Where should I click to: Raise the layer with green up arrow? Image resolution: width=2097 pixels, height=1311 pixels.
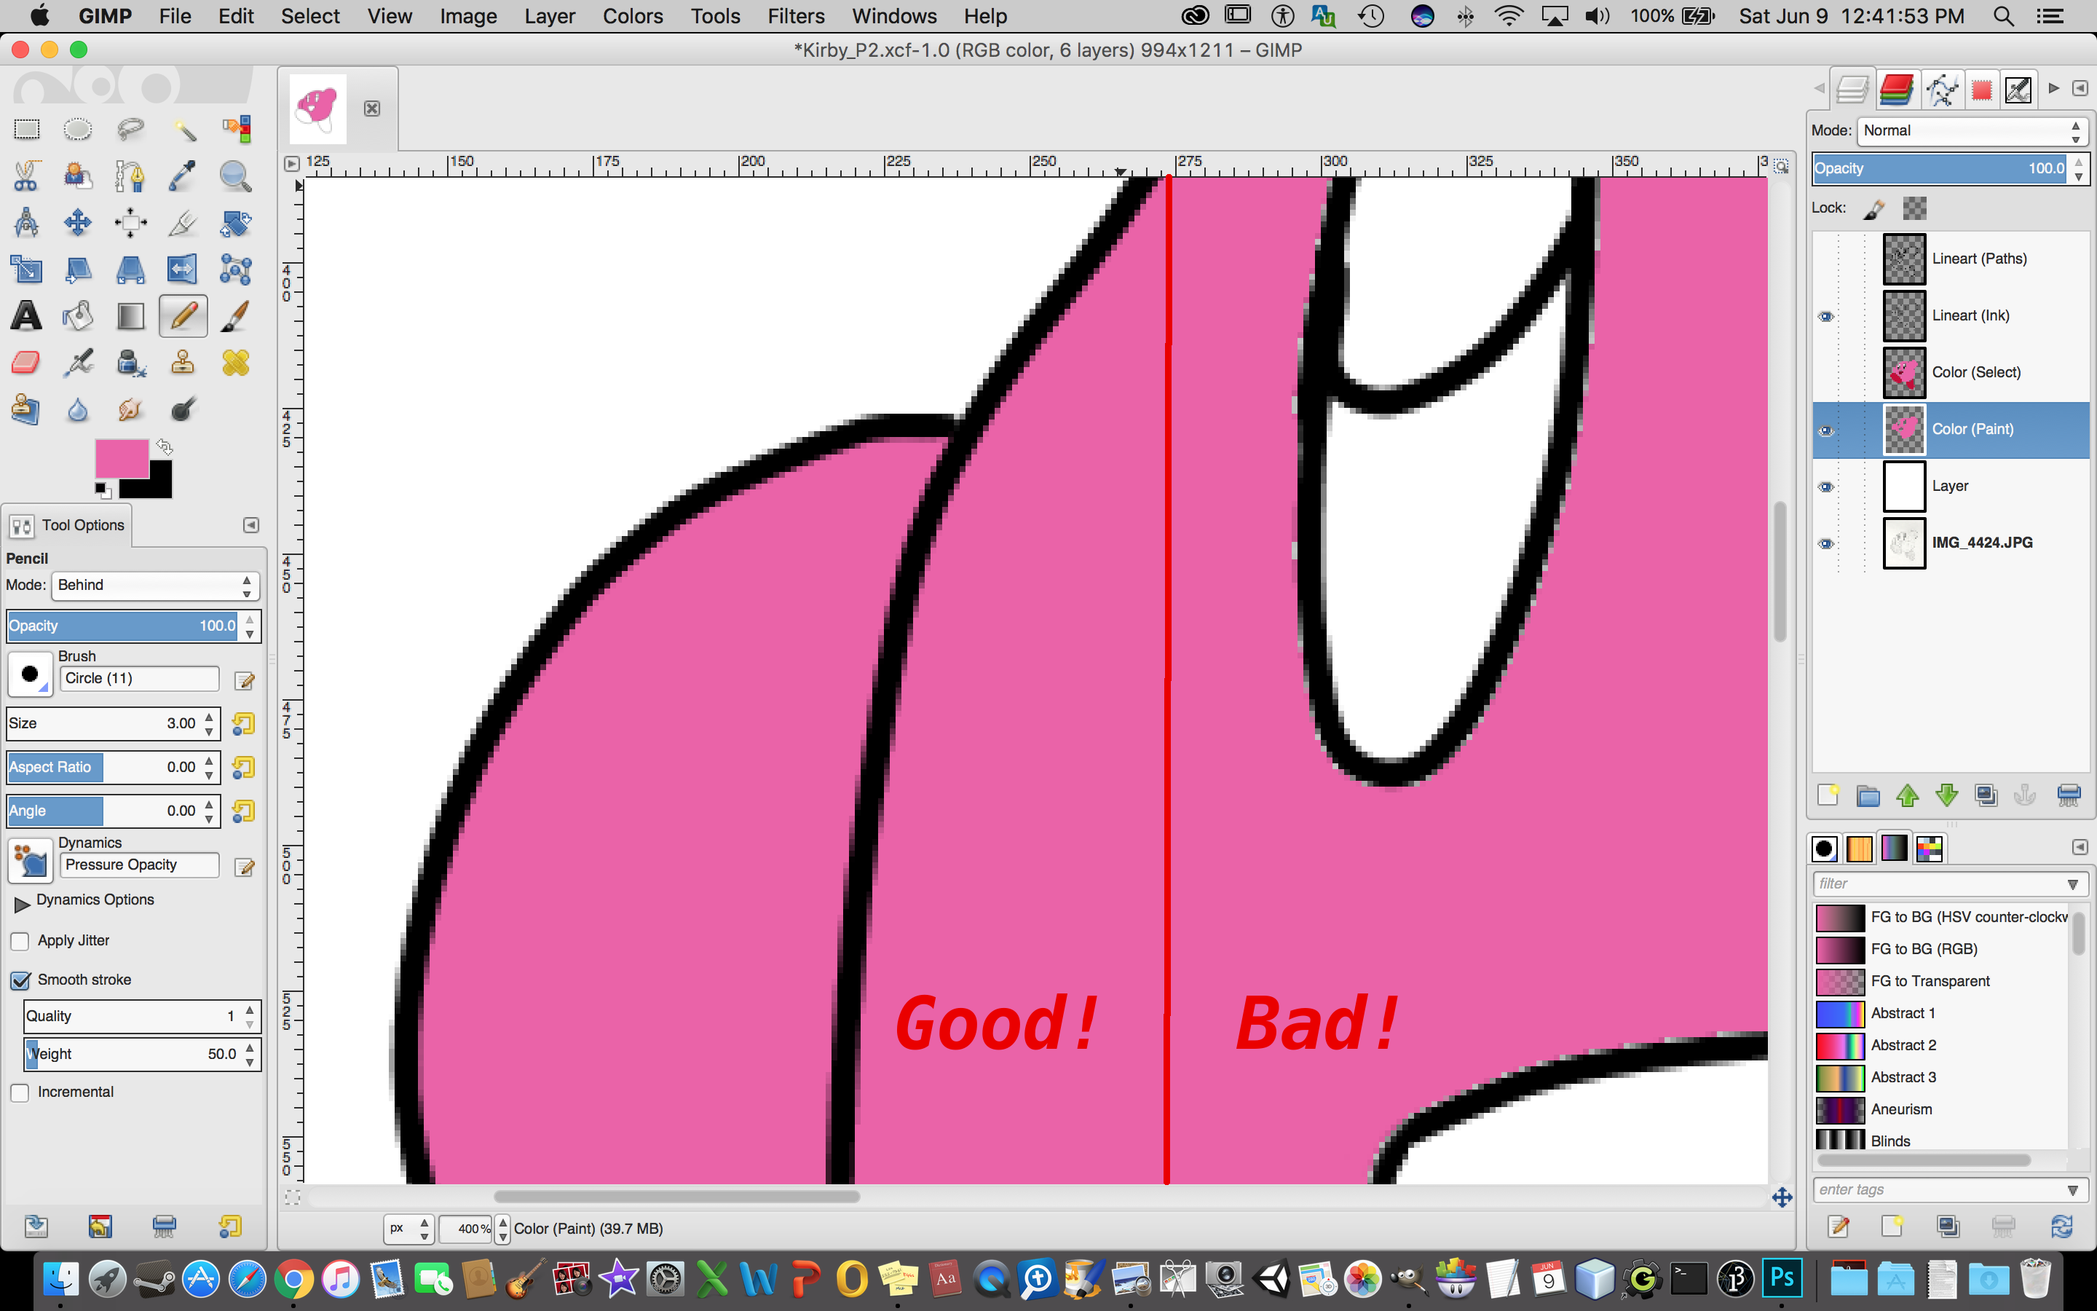click(x=1907, y=795)
